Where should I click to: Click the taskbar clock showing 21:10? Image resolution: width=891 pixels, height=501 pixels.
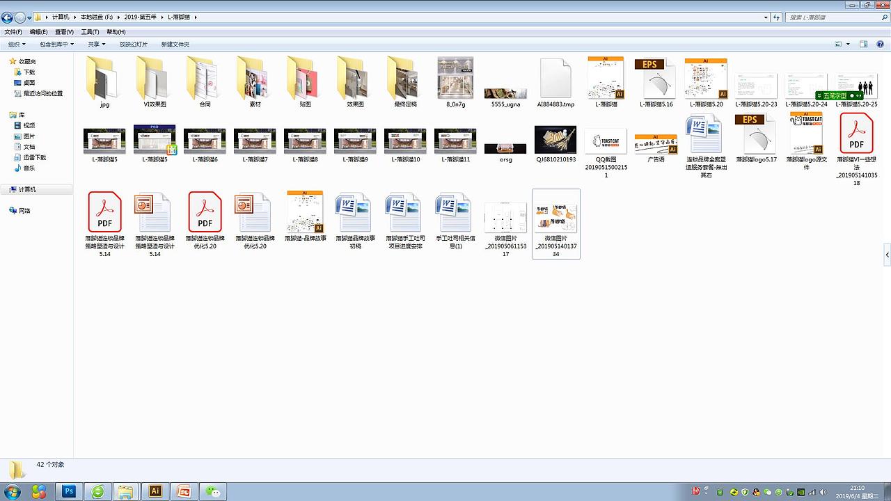tap(858, 491)
